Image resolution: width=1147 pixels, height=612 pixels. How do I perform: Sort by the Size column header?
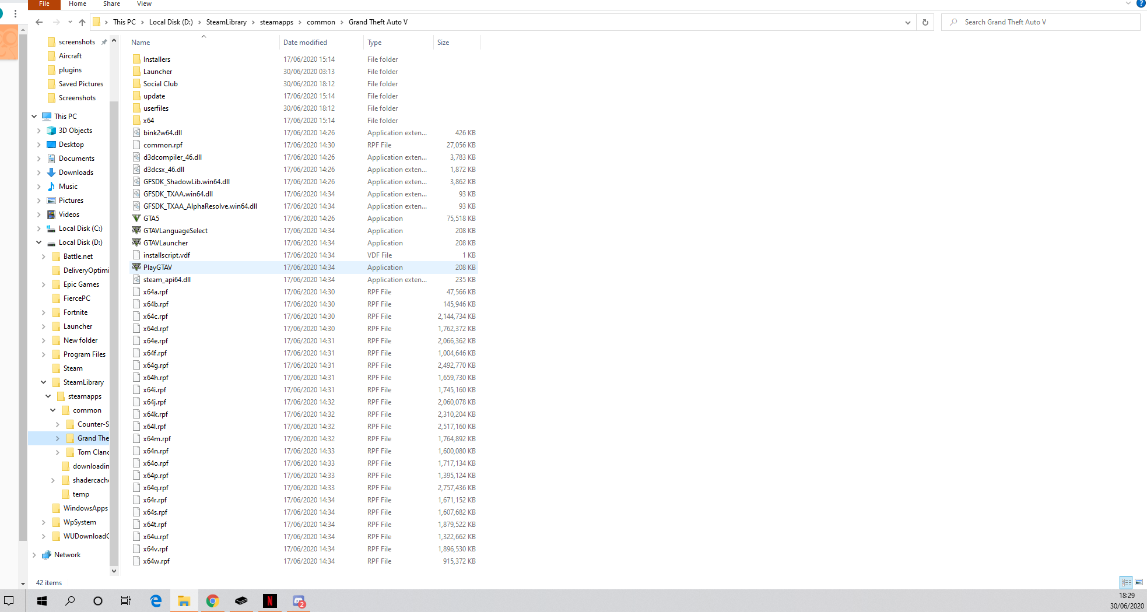point(457,43)
